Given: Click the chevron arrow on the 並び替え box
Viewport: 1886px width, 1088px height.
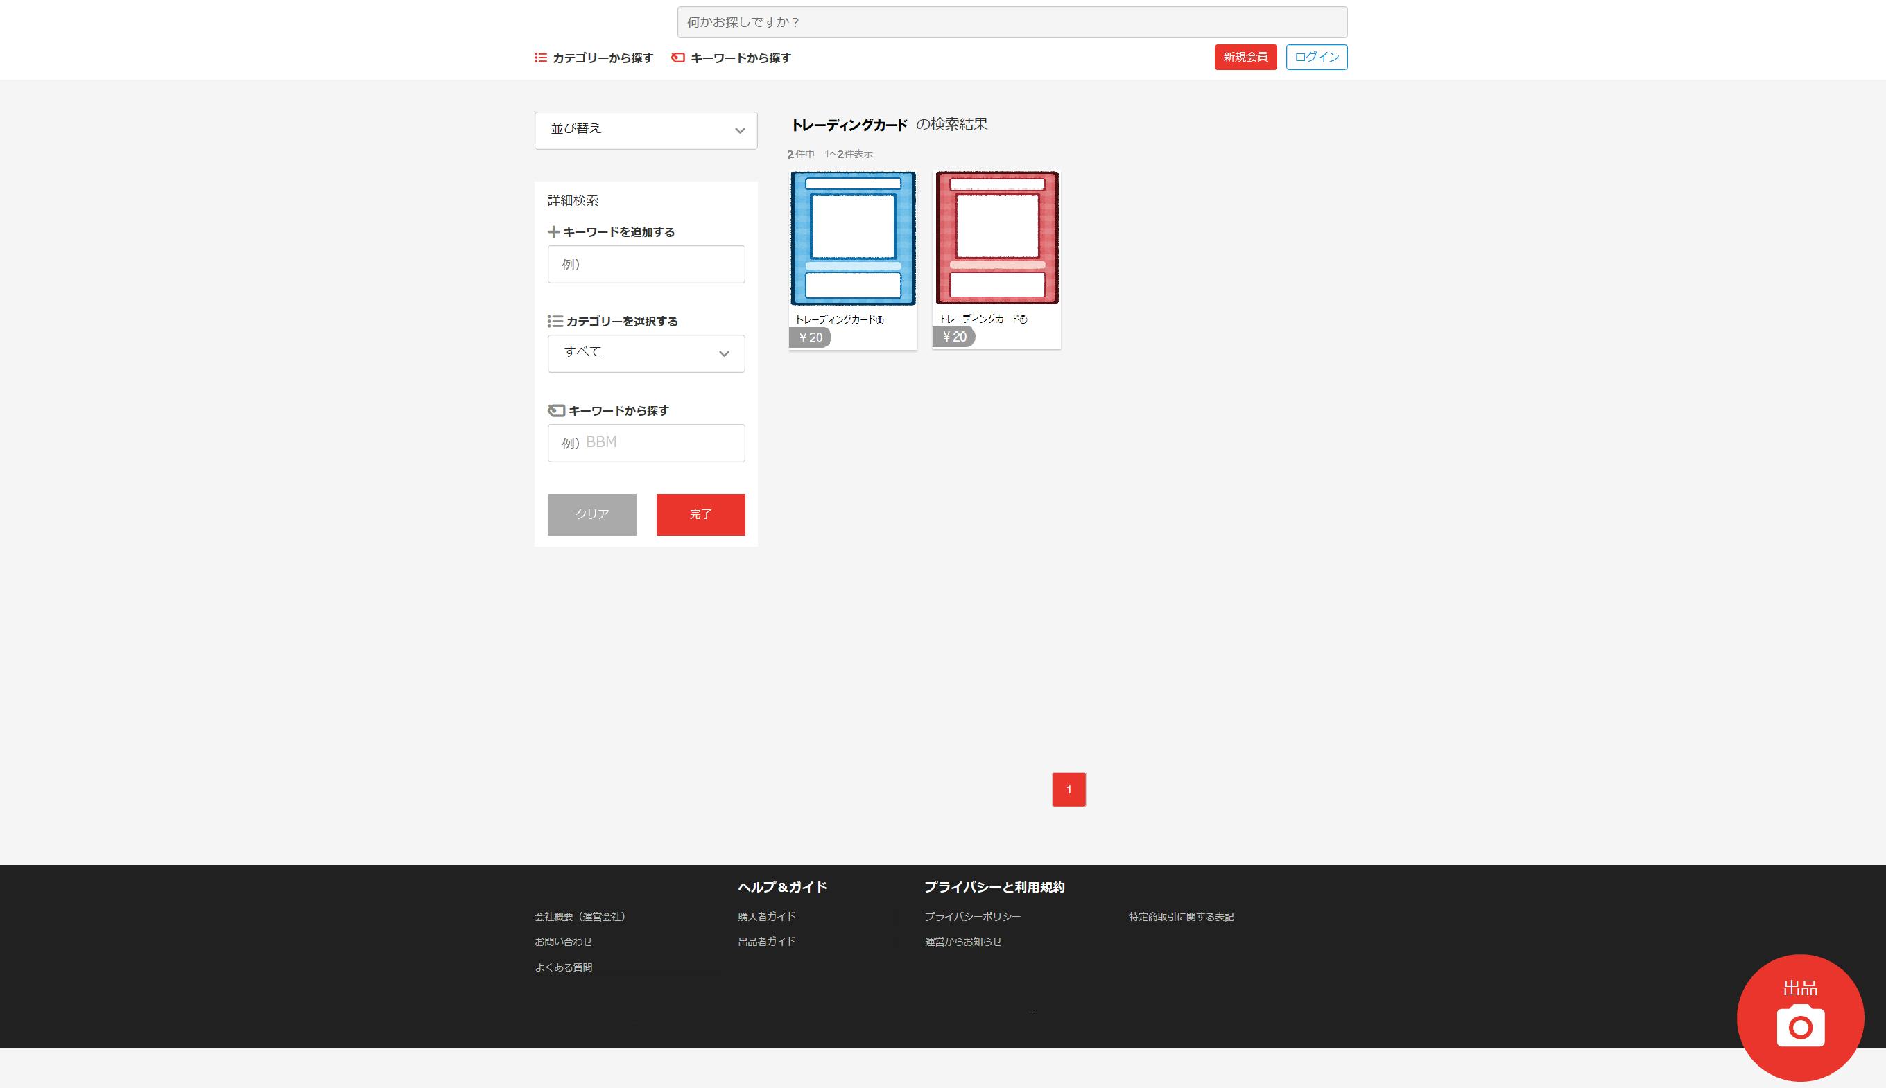Looking at the screenshot, I should 739,131.
